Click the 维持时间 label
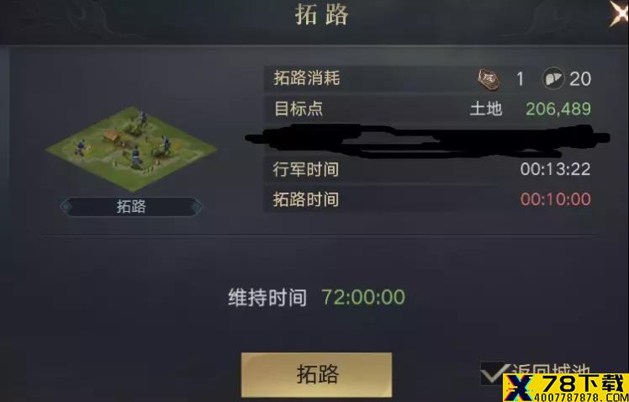Screen dimensions: 629x402 click(x=267, y=298)
